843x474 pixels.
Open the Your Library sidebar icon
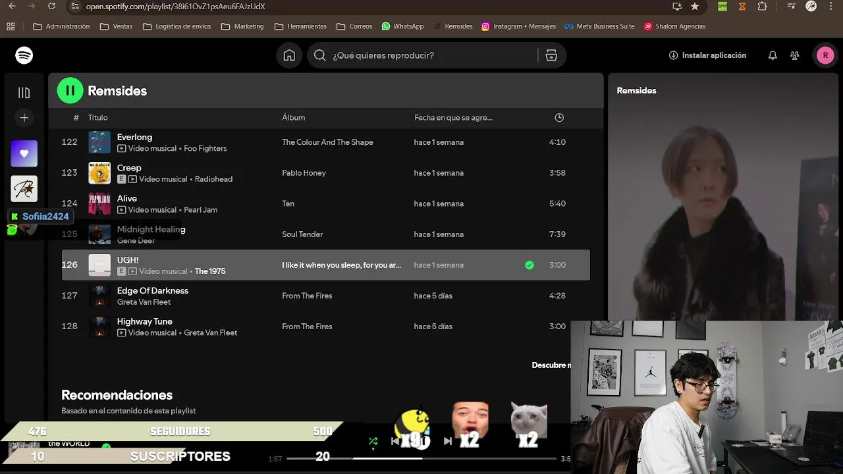coord(24,93)
